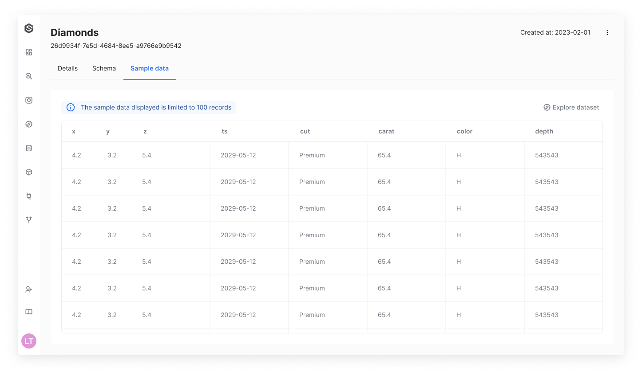Click the sample data limited to 100 records notice
Viewport: 642px width, 376px height.
pyautogui.click(x=149, y=107)
